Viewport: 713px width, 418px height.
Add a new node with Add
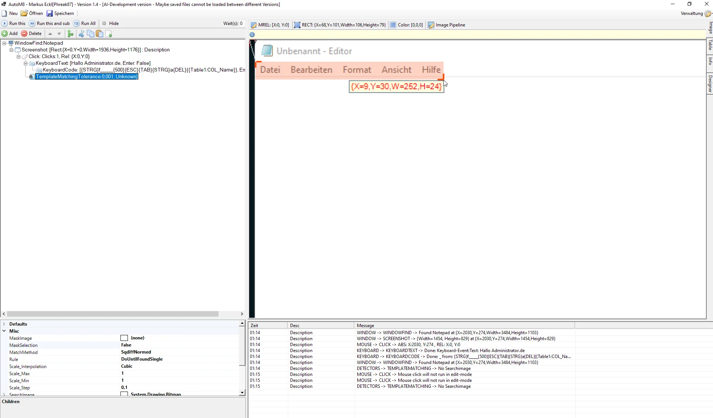click(10, 34)
